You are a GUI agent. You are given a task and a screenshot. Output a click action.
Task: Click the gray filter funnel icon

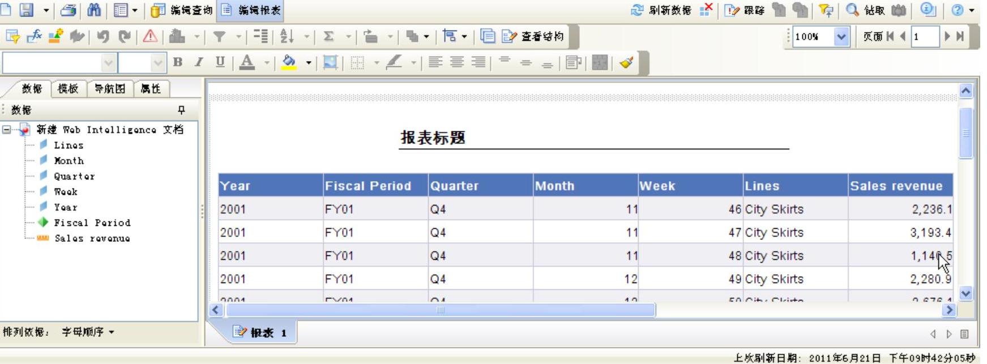pos(219,37)
